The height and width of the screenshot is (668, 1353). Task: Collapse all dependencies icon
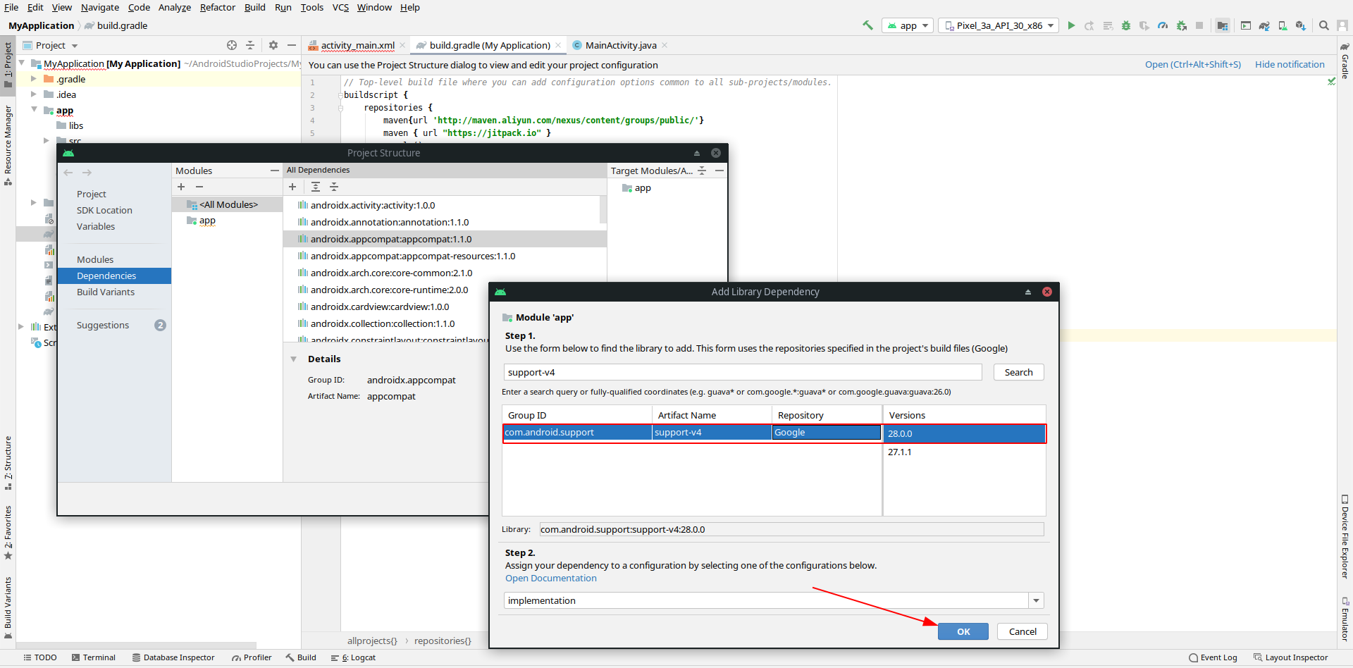click(x=334, y=187)
